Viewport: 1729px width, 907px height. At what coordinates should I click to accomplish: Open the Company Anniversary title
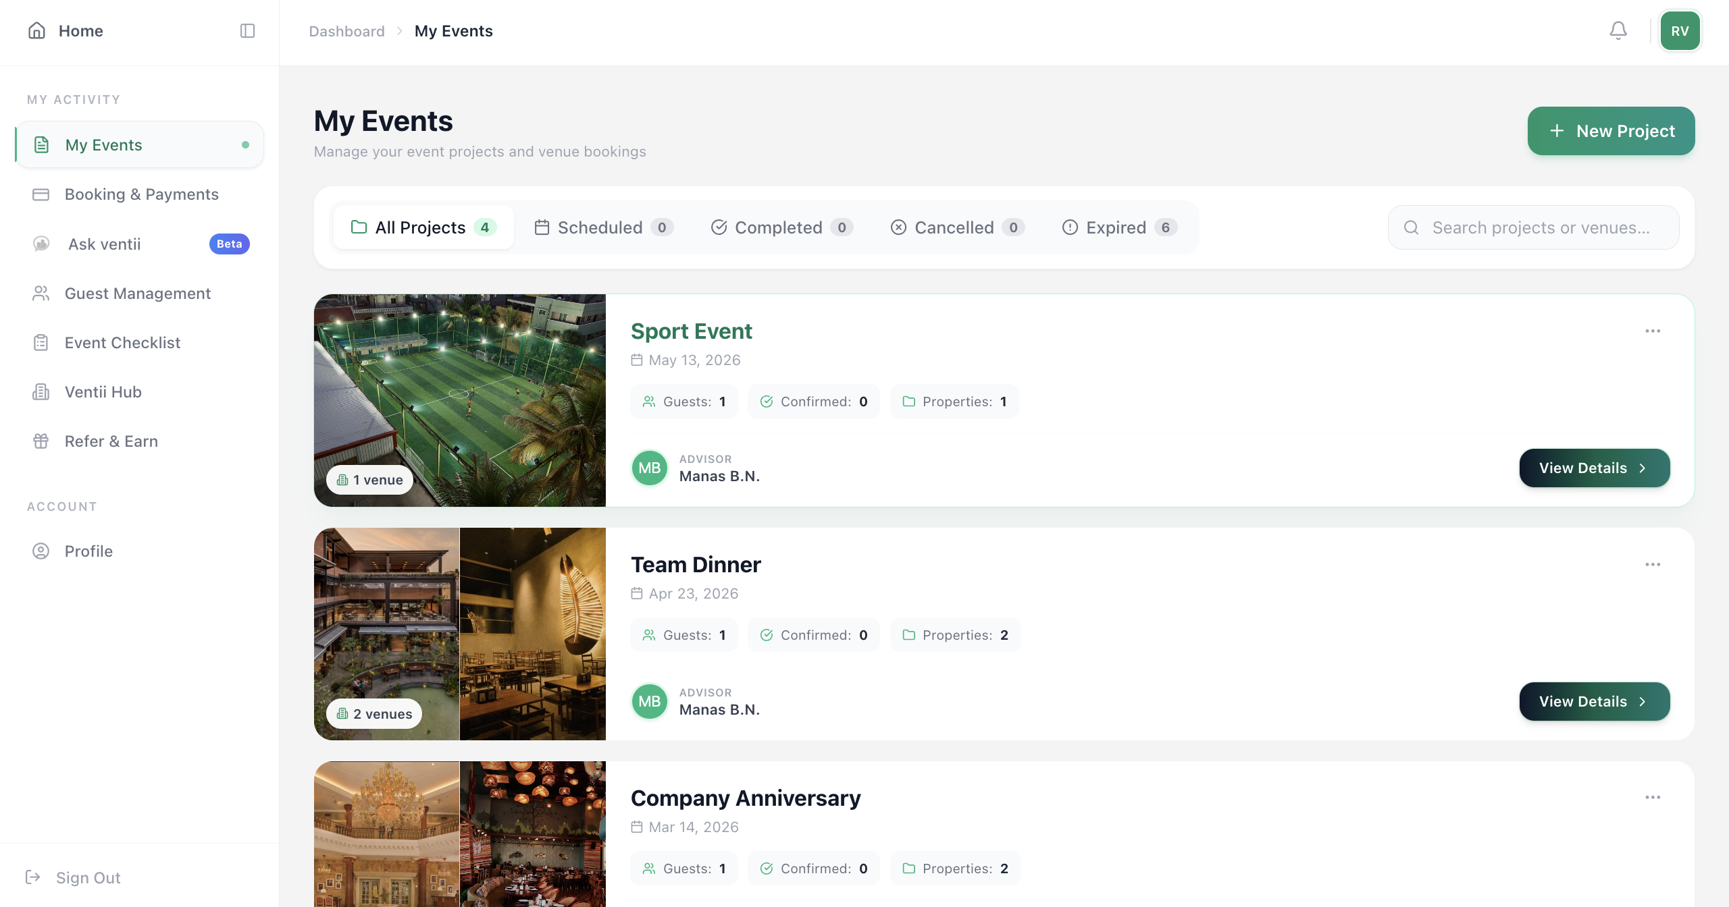point(746,798)
